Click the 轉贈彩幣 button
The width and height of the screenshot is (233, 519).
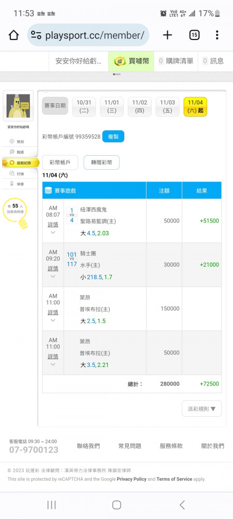click(101, 162)
